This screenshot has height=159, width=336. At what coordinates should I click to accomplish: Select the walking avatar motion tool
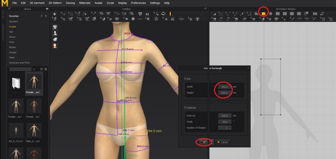tap(55, 19)
